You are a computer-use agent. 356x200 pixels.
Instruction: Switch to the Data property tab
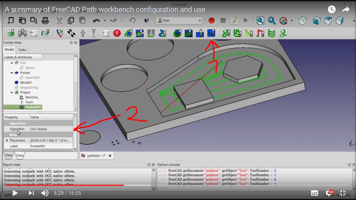click(20, 155)
